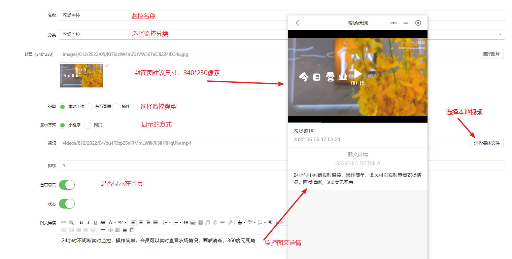Click the 图文详情 heading in phone preview

click(358, 155)
